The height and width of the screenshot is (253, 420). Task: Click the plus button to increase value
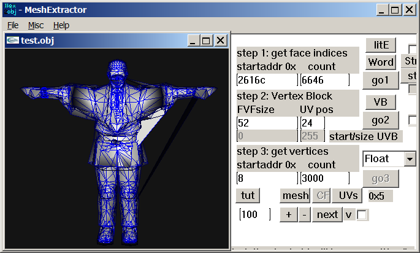coord(289,215)
